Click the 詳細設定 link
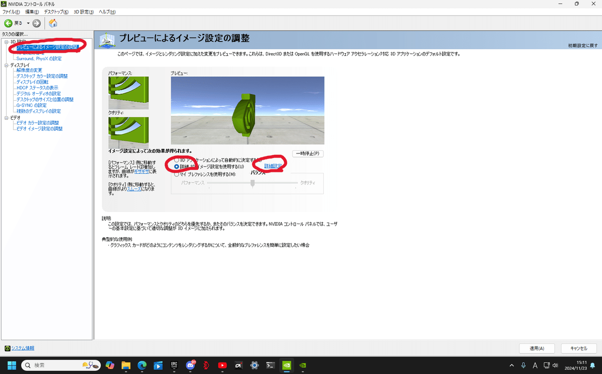 273,165
